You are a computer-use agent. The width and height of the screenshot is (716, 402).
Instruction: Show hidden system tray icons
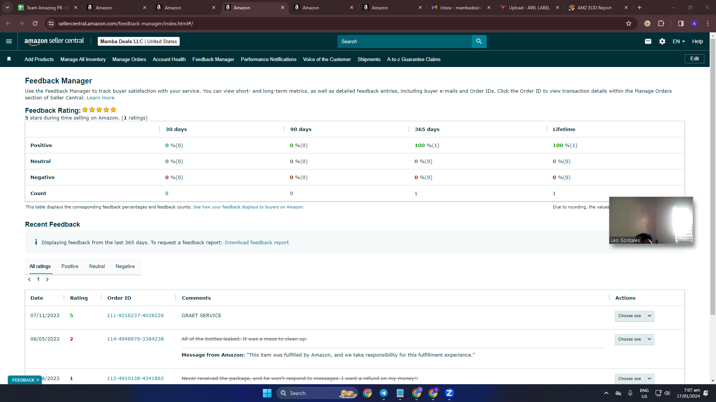tap(606, 393)
